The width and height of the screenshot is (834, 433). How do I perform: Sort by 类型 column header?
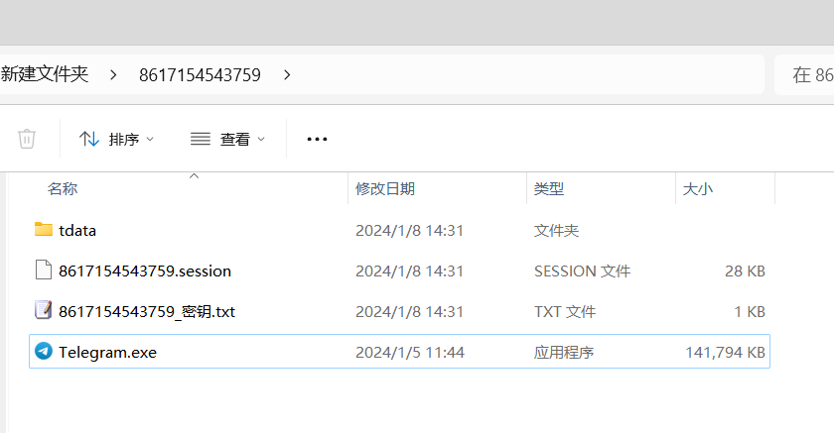tap(548, 188)
